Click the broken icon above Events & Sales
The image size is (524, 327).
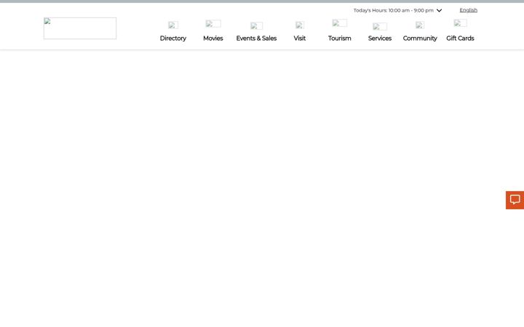click(256, 25)
